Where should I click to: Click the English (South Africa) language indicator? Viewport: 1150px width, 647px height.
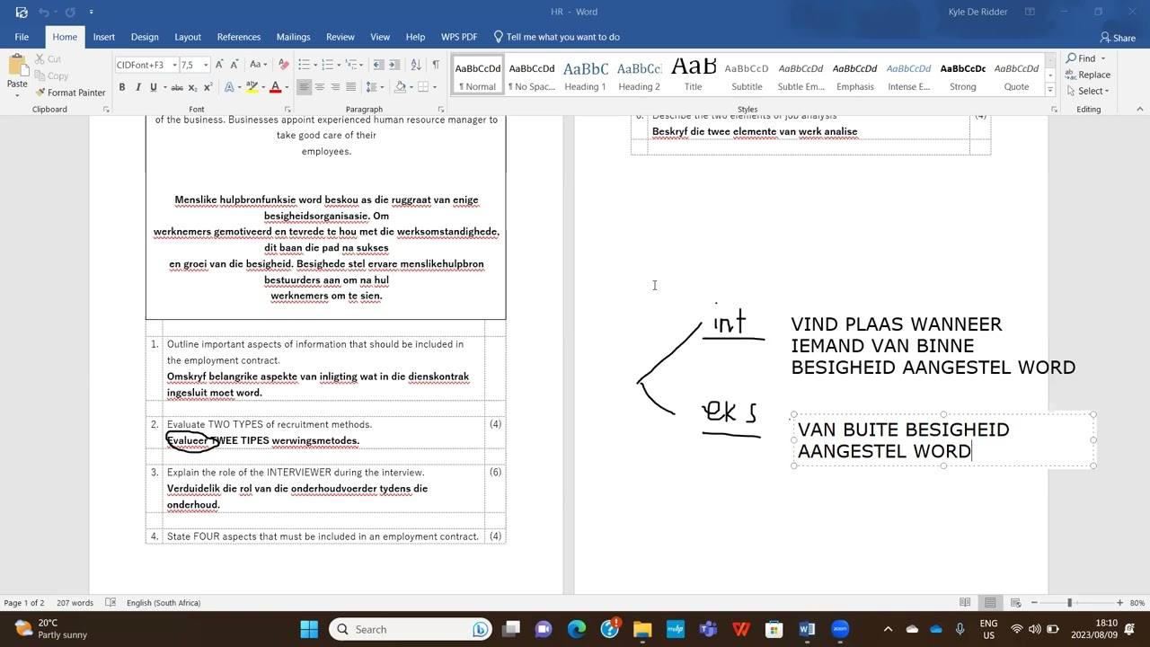click(x=164, y=603)
